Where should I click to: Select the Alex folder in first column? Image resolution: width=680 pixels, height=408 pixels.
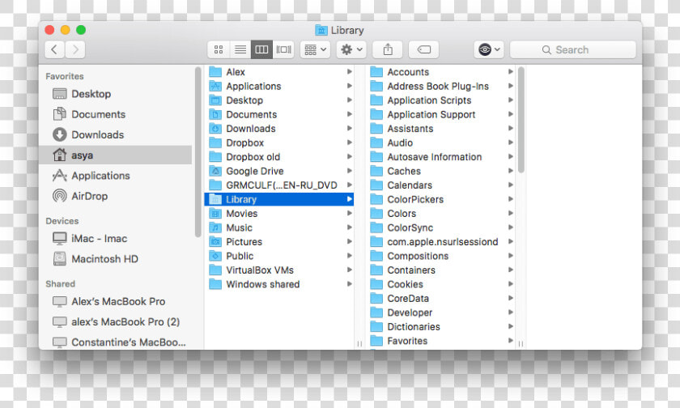278,72
